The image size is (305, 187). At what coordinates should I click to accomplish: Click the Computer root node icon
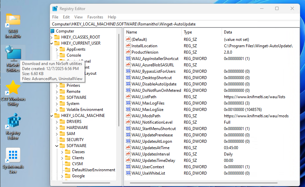coord(52,31)
